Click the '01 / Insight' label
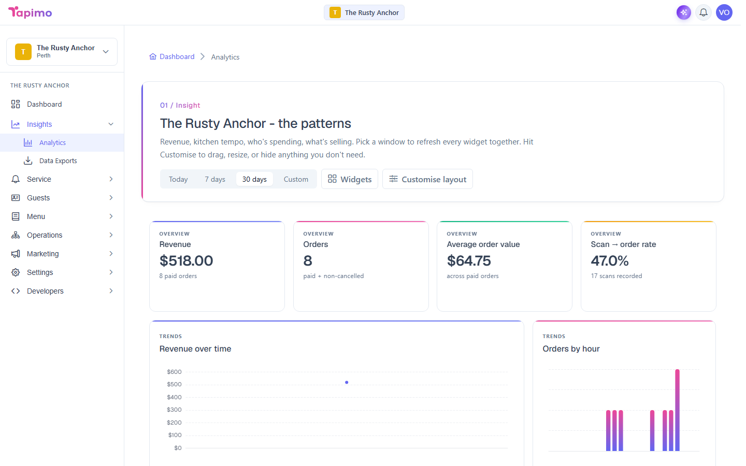 coord(180,105)
